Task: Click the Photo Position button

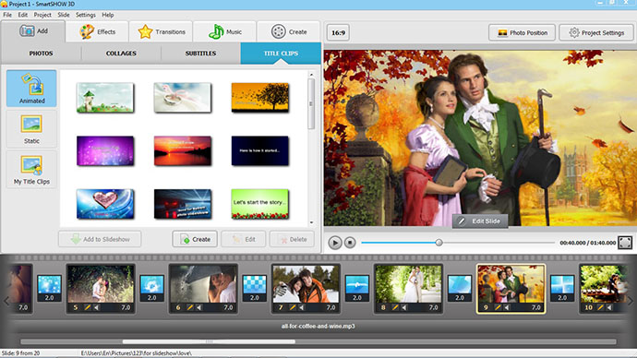Action: pos(522,32)
